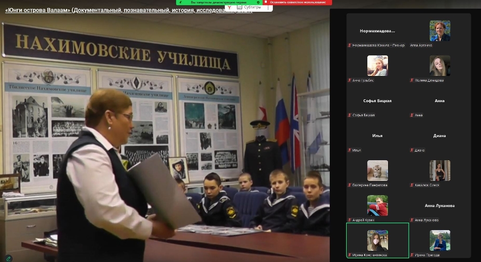
Task: Click the muted mic icon of Полина Демидова
Action: click(412, 80)
